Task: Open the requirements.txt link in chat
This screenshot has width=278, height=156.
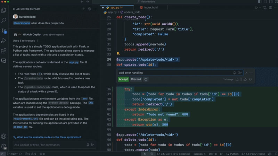Action: pyautogui.click(x=26, y=119)
